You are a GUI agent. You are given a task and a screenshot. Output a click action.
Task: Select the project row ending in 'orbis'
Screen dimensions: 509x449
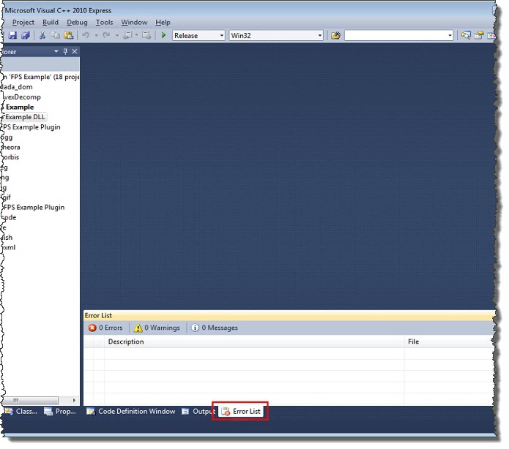[x=10, y=157]
